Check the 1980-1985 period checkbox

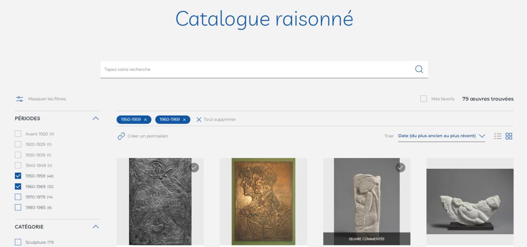[x=18, y=207]
